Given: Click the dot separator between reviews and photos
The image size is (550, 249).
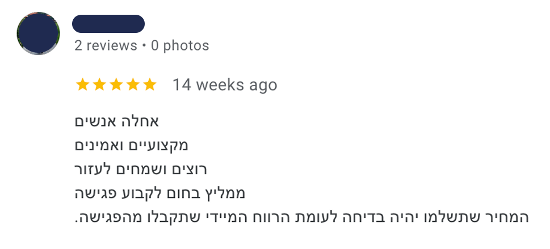Looking at the screenshot, I should tap(144, 46).
